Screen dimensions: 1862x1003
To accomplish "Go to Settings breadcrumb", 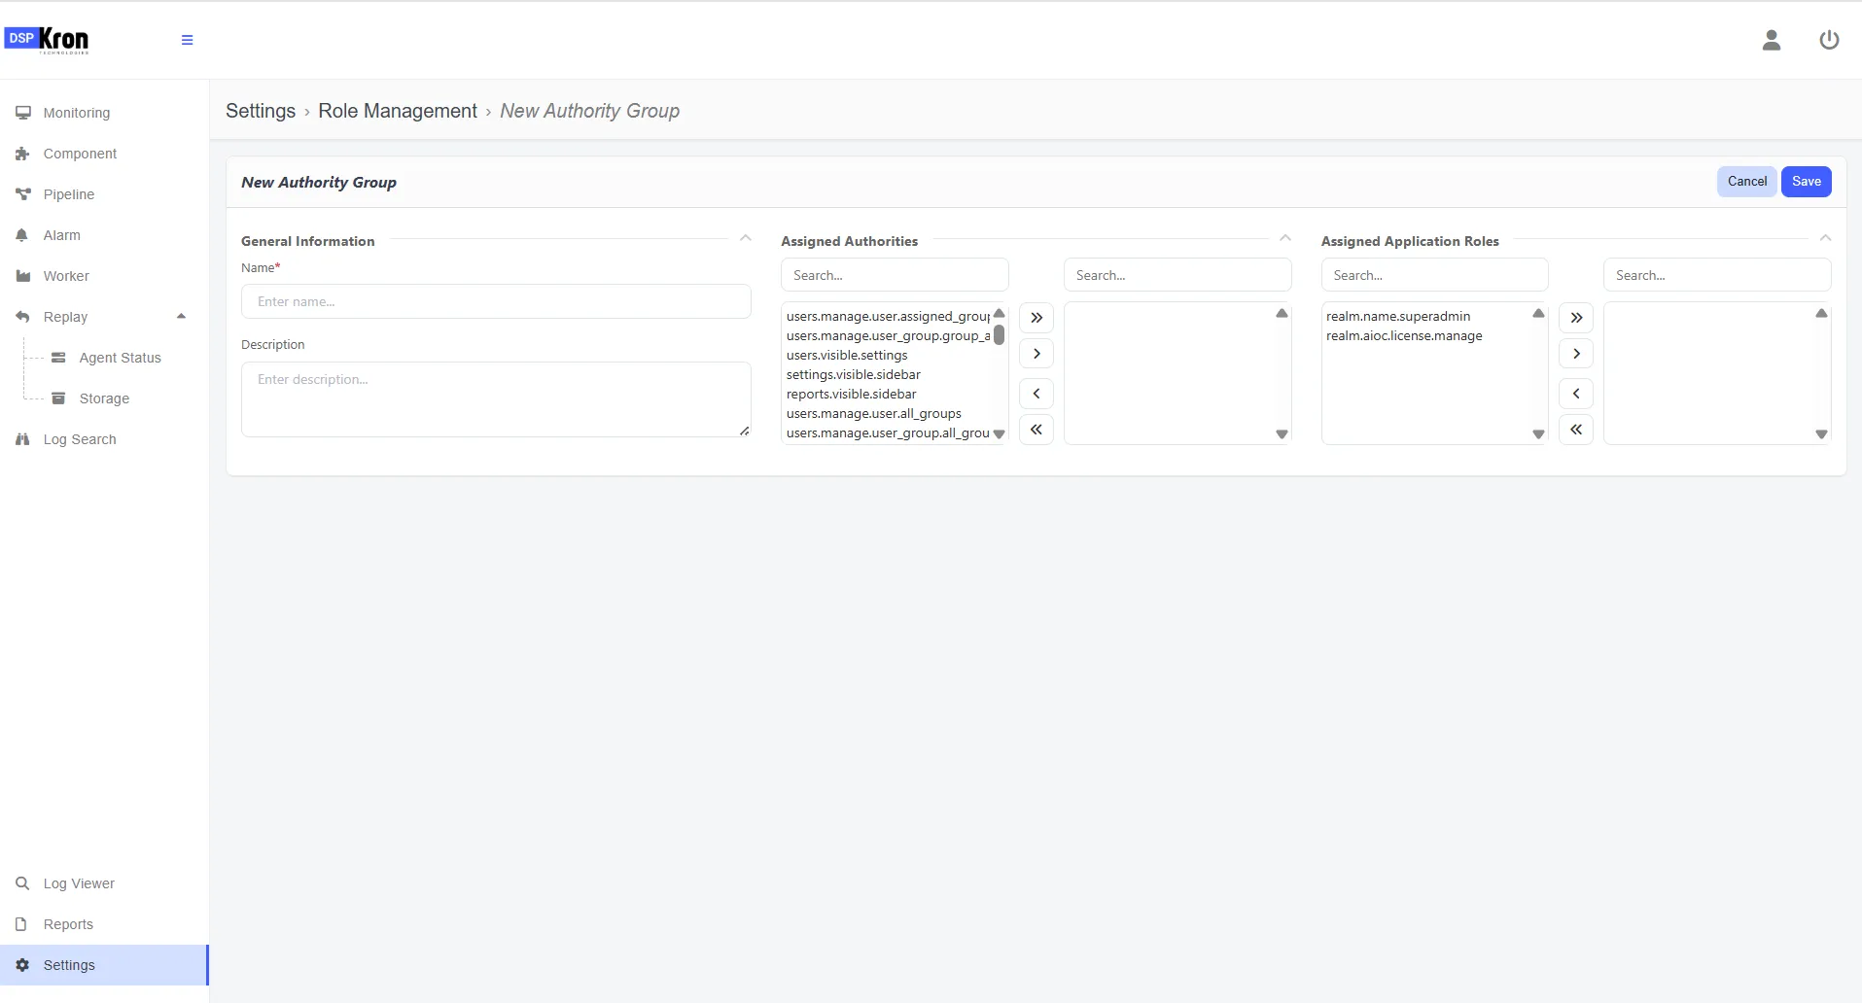I will click(261, 111).
